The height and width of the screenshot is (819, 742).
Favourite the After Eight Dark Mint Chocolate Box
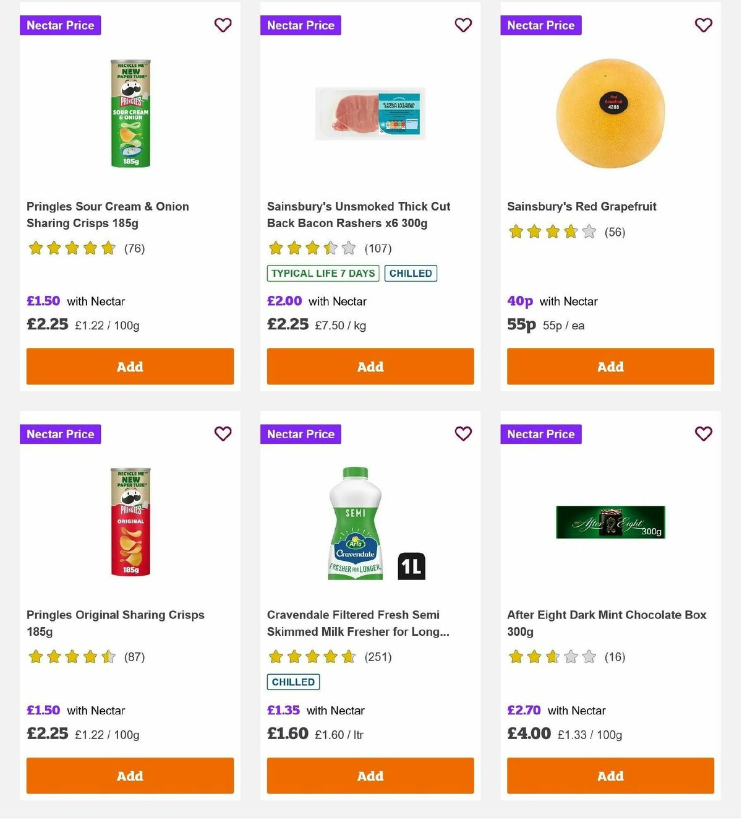coord(703,434)
